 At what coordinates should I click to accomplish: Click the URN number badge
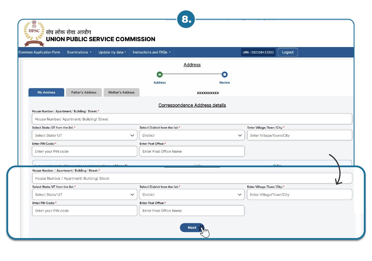click(258, 52)
